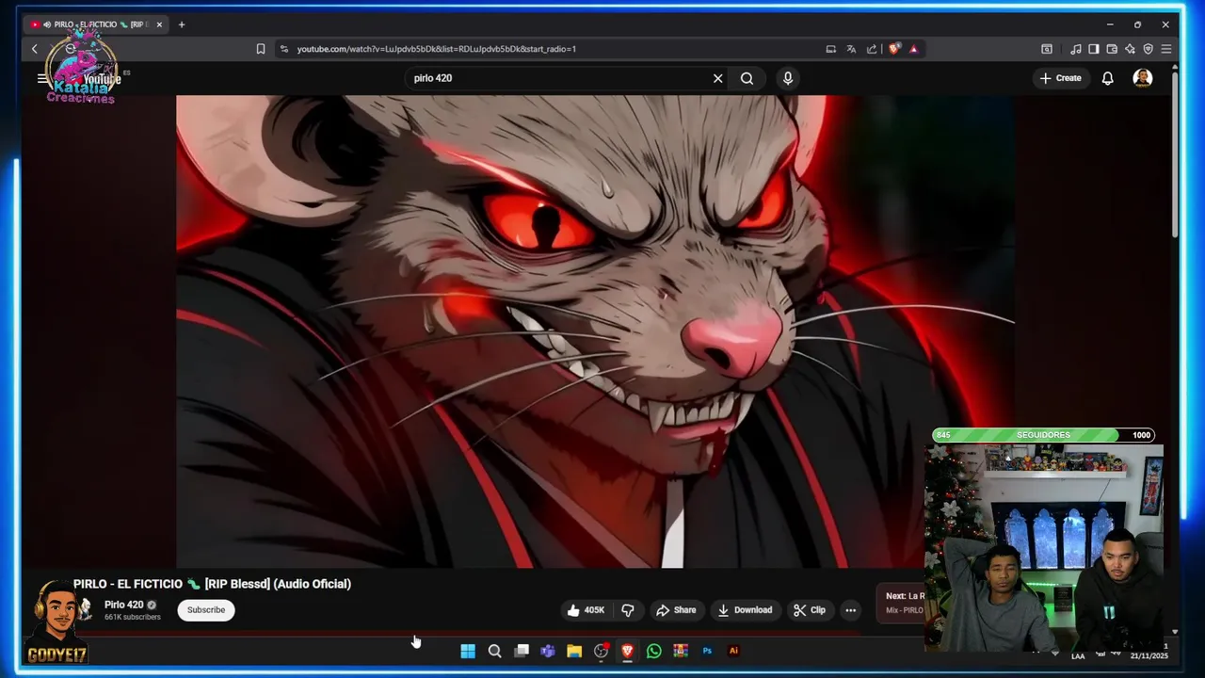Click the Clip scissors button
This screenshot has height=678, width=1205.
pyautogui.click(x=810, y=610)
